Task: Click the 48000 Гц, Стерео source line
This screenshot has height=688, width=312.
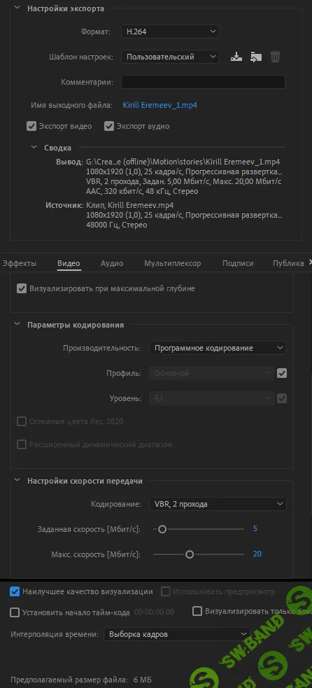Action: [x=117, y=225]
